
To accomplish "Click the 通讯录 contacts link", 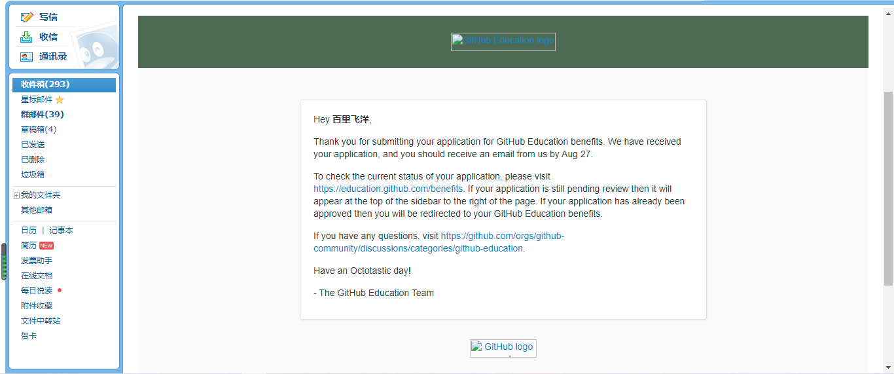I will pos(53,56).
